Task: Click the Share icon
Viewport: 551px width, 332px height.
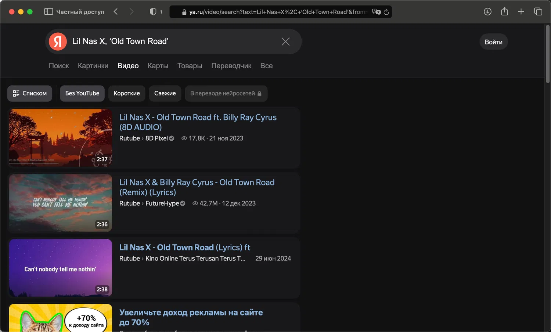Action: pyautogui.click(x=504, y=12)
